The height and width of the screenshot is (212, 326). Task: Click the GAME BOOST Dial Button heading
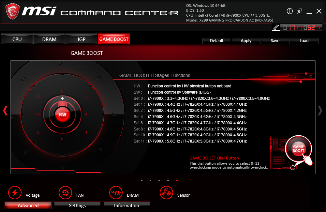(x=214, y=158)
